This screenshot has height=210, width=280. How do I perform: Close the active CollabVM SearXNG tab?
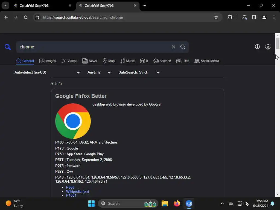click(x=135, y=5)
